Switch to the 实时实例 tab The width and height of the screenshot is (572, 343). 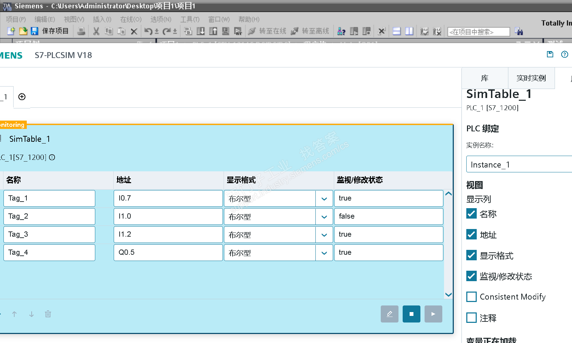531,78
